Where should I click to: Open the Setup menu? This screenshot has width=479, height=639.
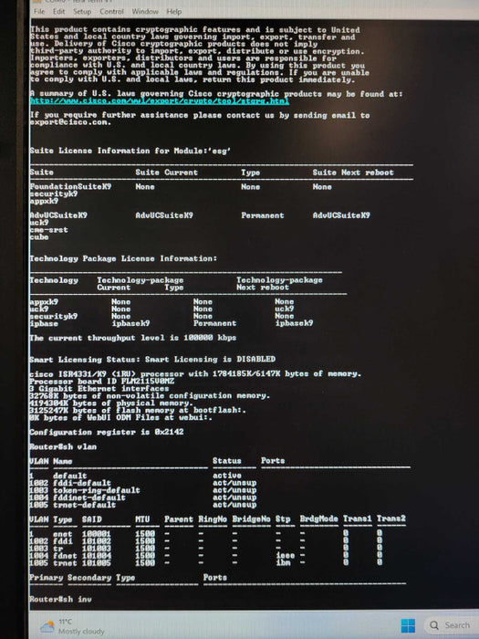(x=82, y=11)
